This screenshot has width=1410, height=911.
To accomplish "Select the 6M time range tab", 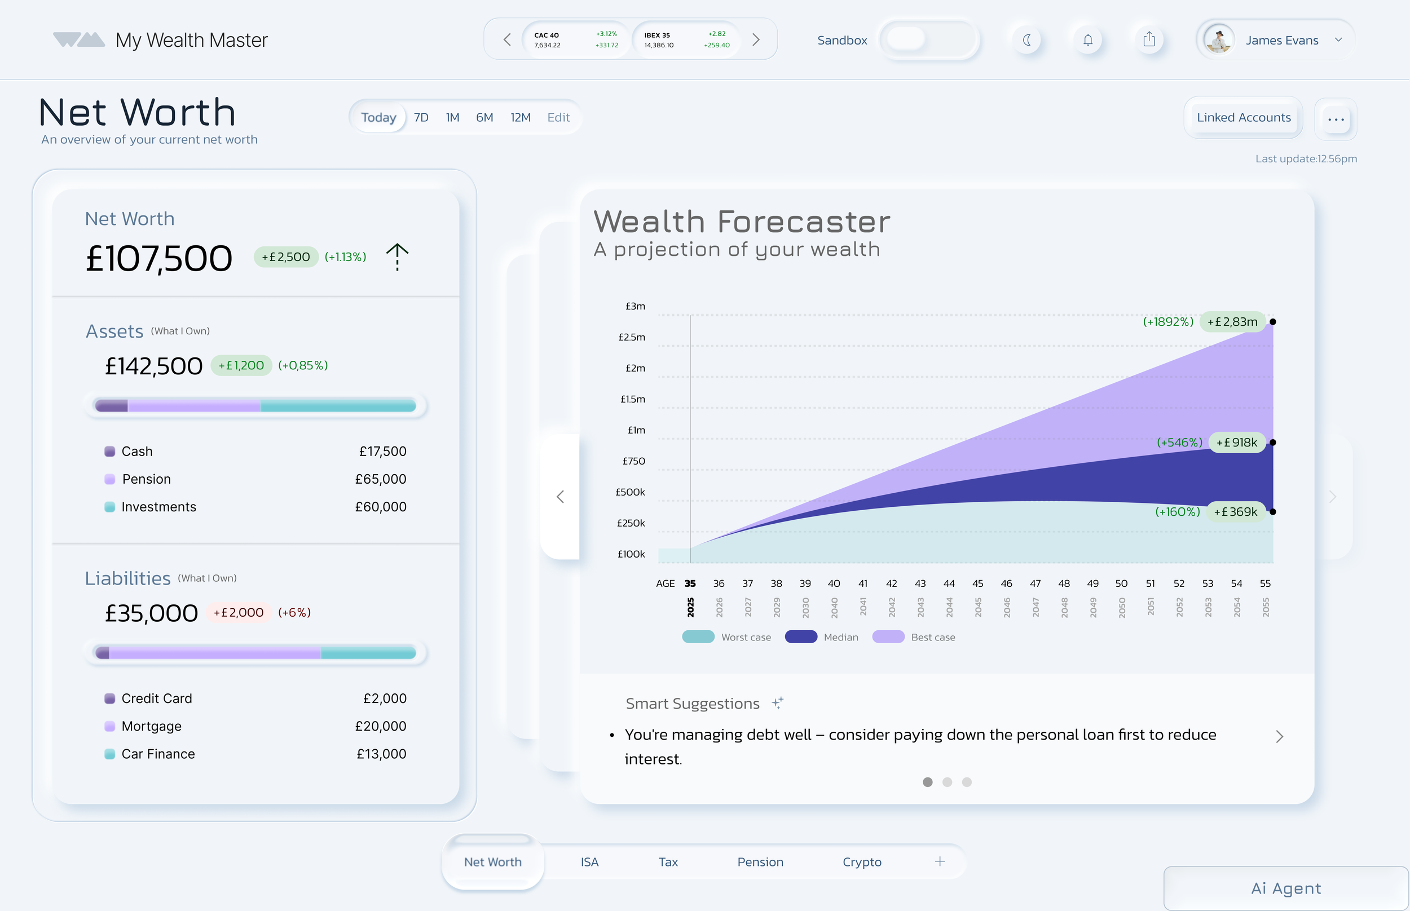I will click(x=484, y=117).
